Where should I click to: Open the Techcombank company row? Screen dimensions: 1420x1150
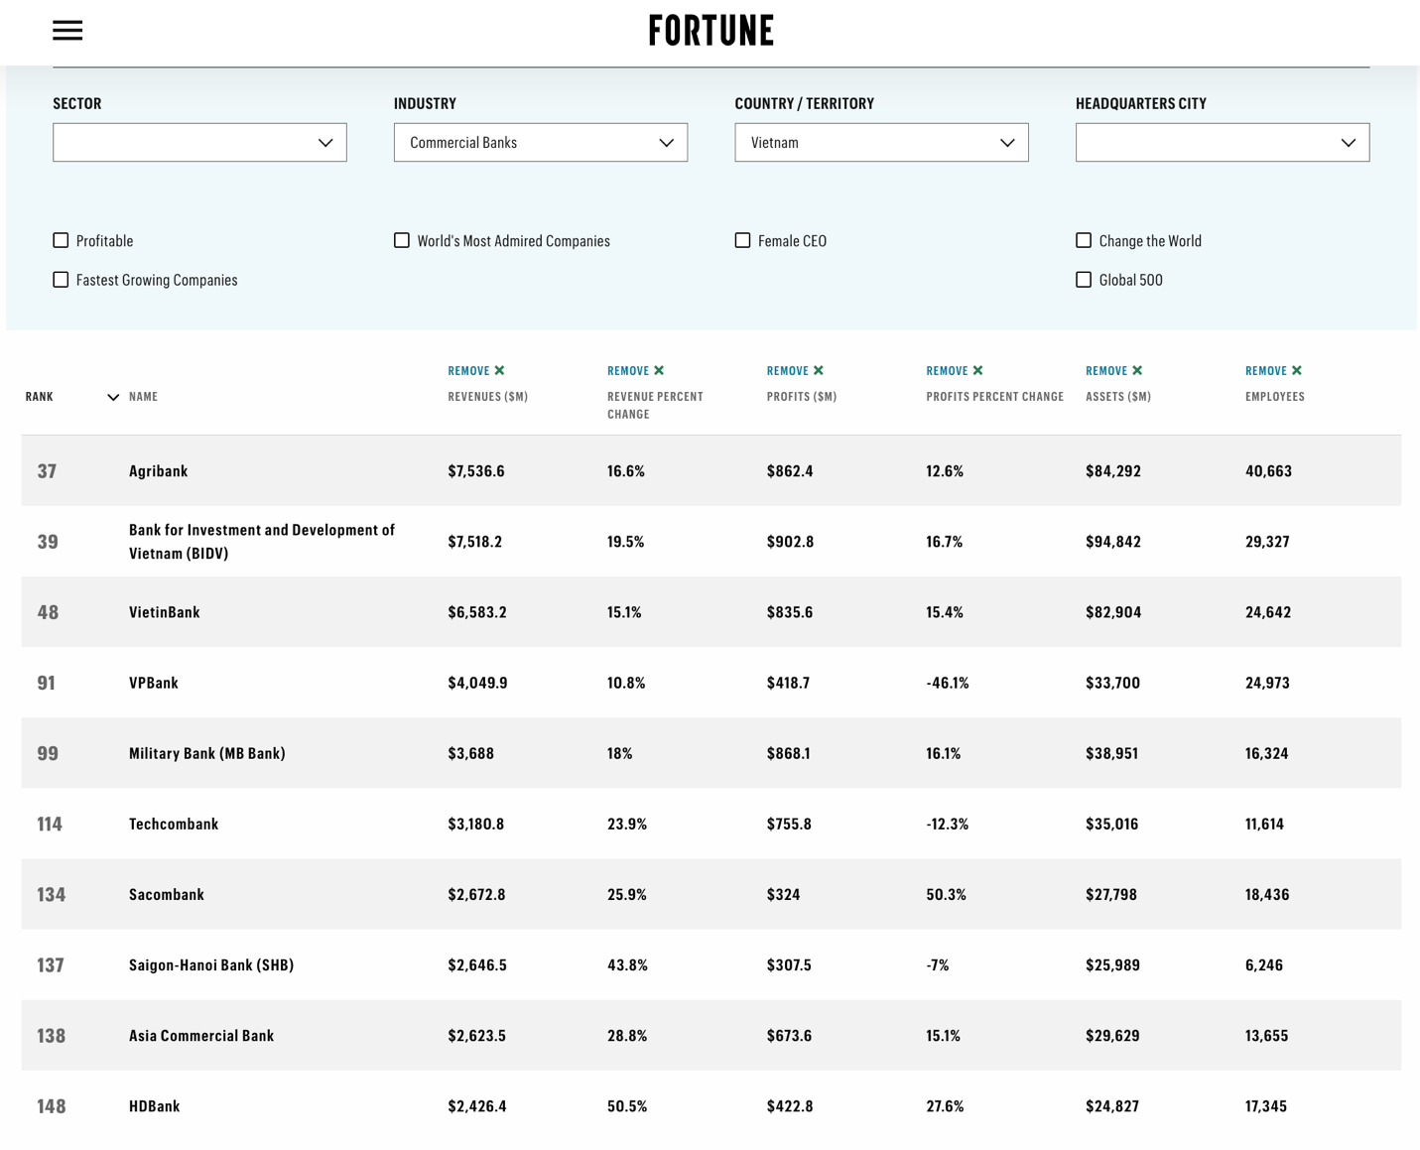(174, 824)
